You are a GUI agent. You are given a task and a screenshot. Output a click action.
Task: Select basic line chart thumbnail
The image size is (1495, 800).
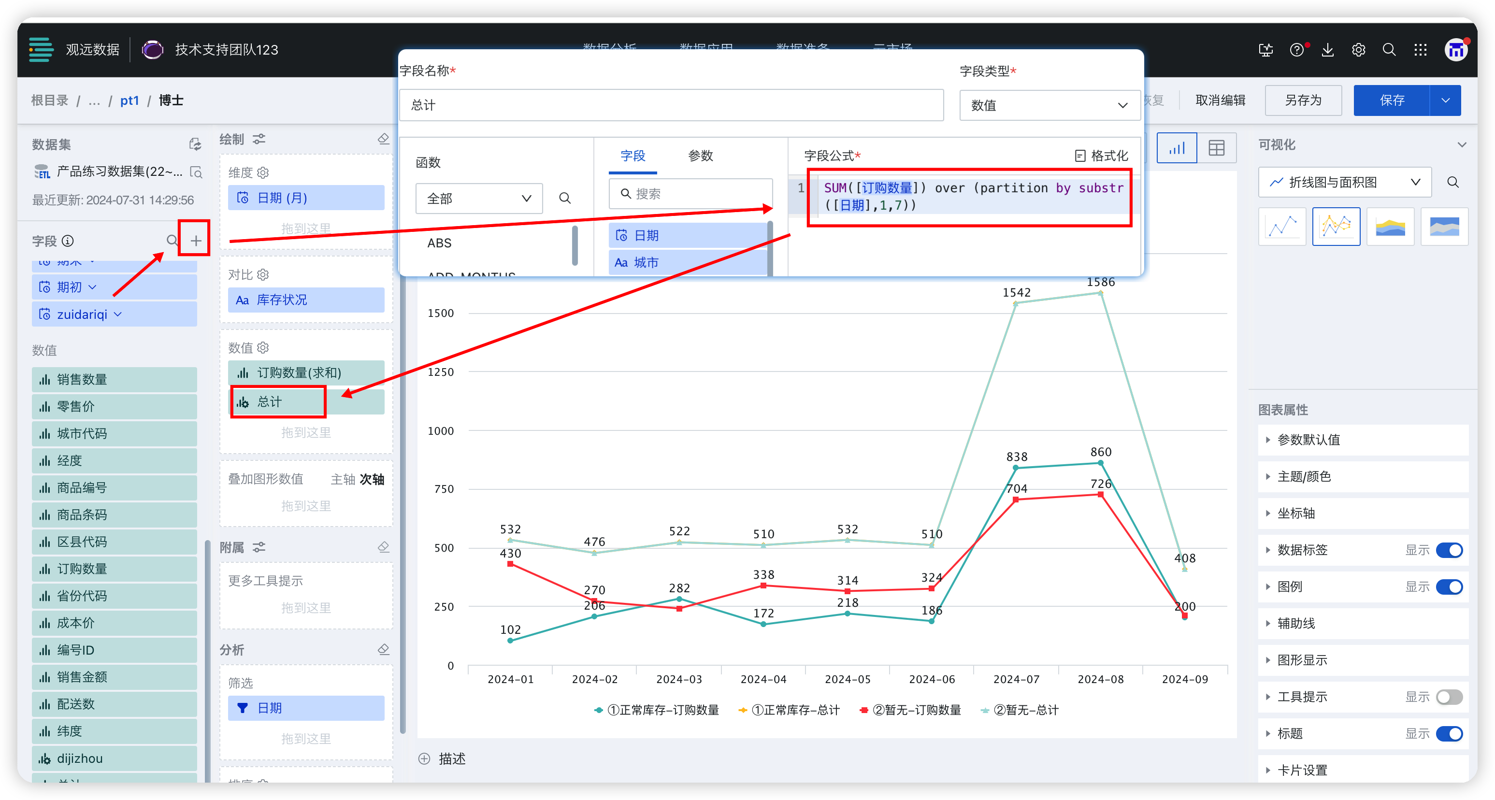click(1282, 226)
